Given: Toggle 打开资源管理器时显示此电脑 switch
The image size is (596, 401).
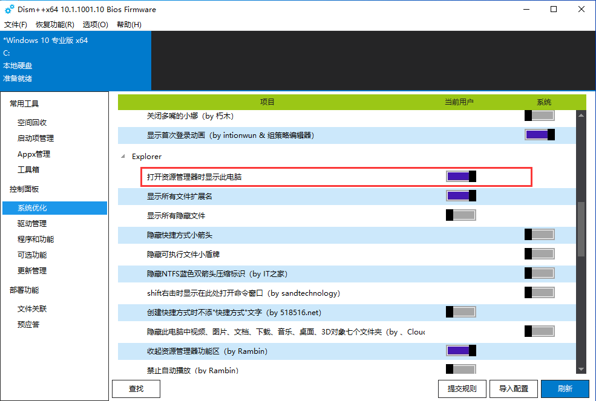Looking at the screenshot, I should tap(461, 177).
